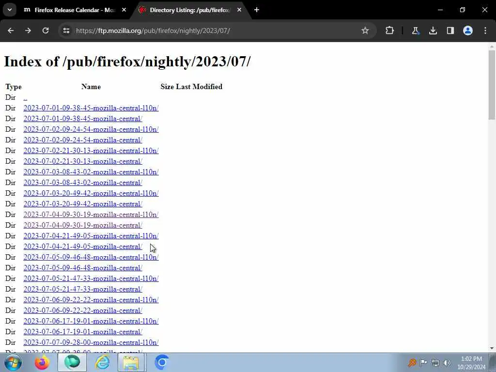Click the green browser icon in taskbar
The width and height of the screenshot is (496, 372).
pos(72,362)
